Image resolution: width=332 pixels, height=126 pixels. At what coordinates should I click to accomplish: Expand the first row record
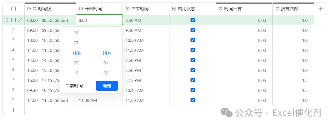(20, 20)
